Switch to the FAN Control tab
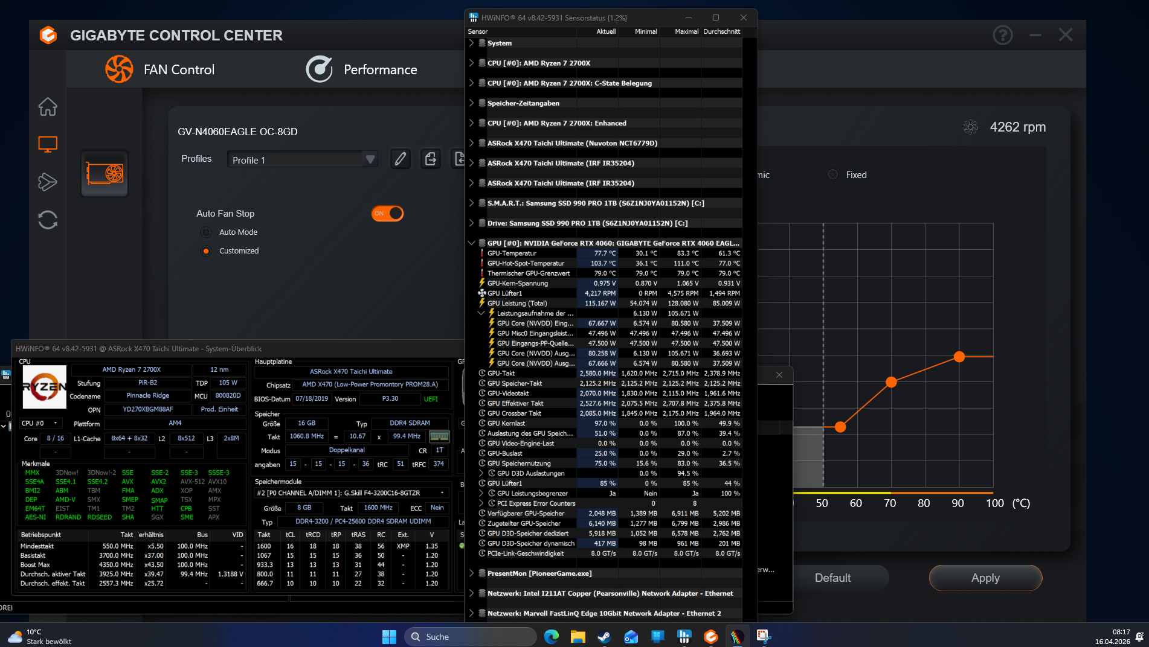This screenshot has width=1149, height=647. click(x=160, y=69)
